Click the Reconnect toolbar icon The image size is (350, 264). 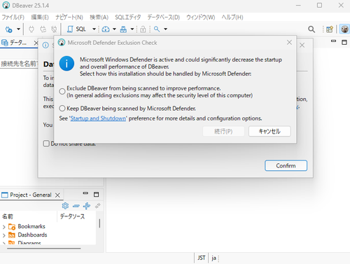point(43,29)
